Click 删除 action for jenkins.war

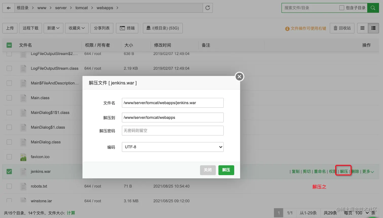coord(355,172)
